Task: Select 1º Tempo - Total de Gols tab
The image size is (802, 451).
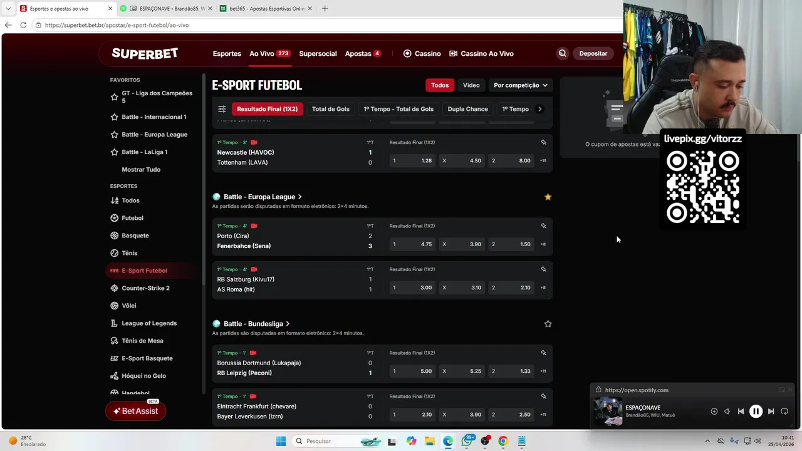Action: 398,109
